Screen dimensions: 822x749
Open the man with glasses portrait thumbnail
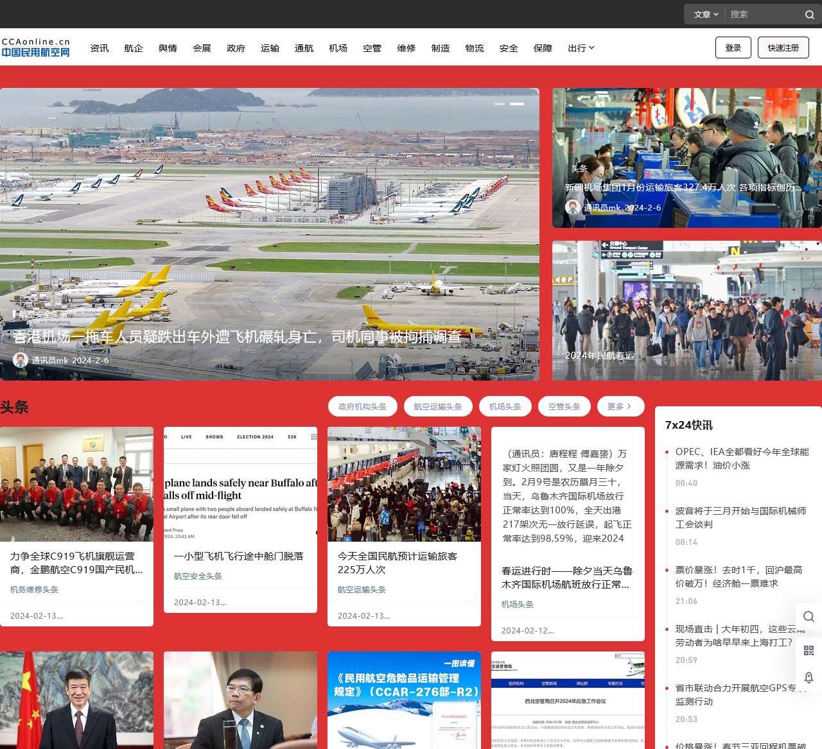240,700
